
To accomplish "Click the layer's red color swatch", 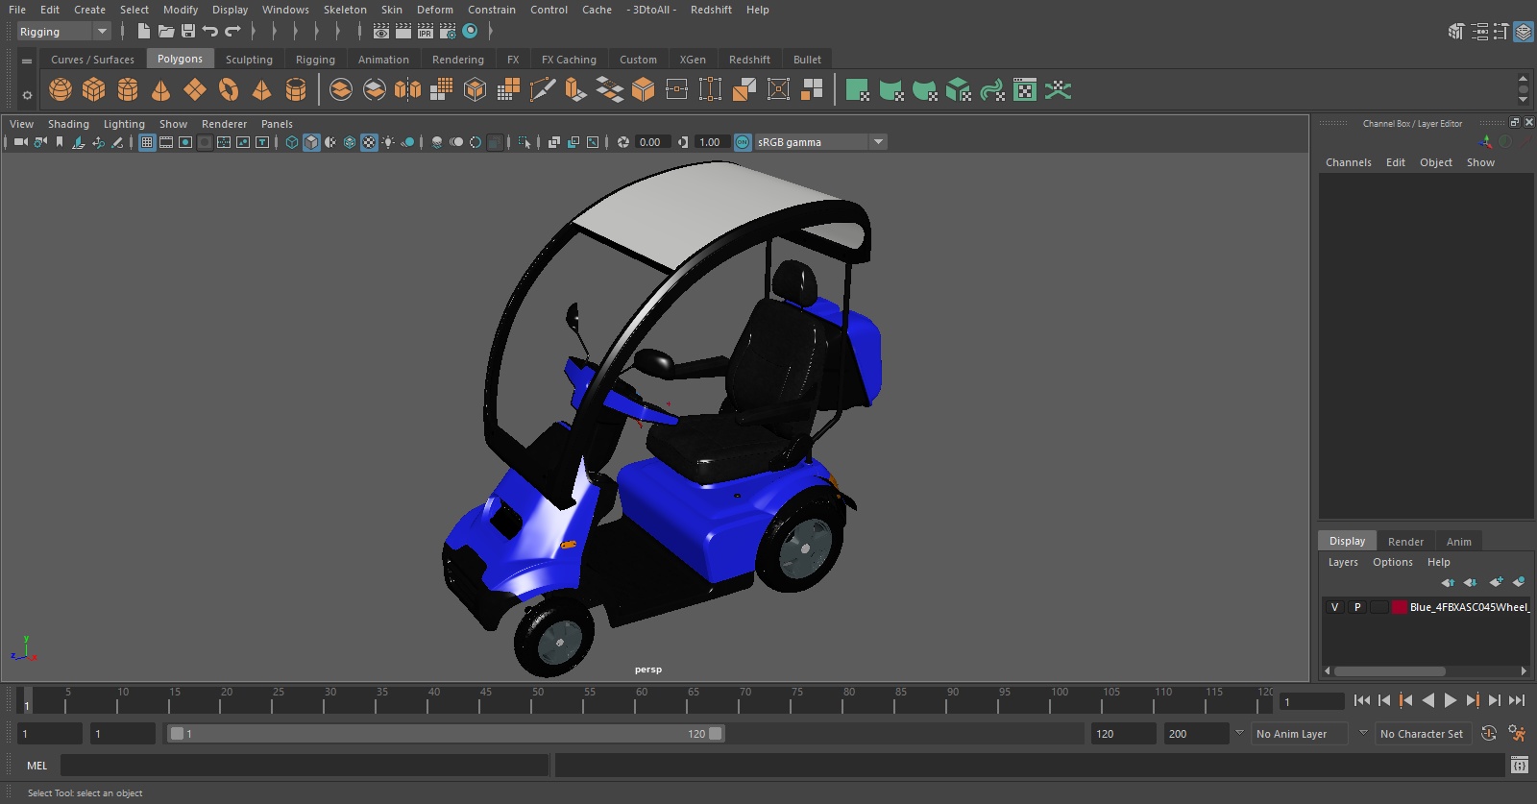I will [x=1400, y=607].
